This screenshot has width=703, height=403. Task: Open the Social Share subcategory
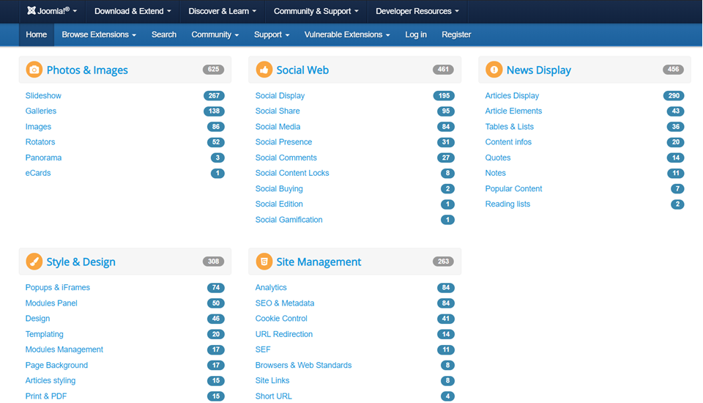click(278, 111)
